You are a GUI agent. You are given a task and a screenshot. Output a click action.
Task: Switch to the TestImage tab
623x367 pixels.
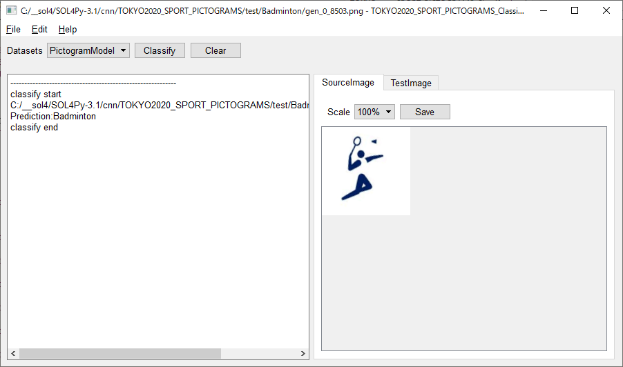[x=411, y=83]
